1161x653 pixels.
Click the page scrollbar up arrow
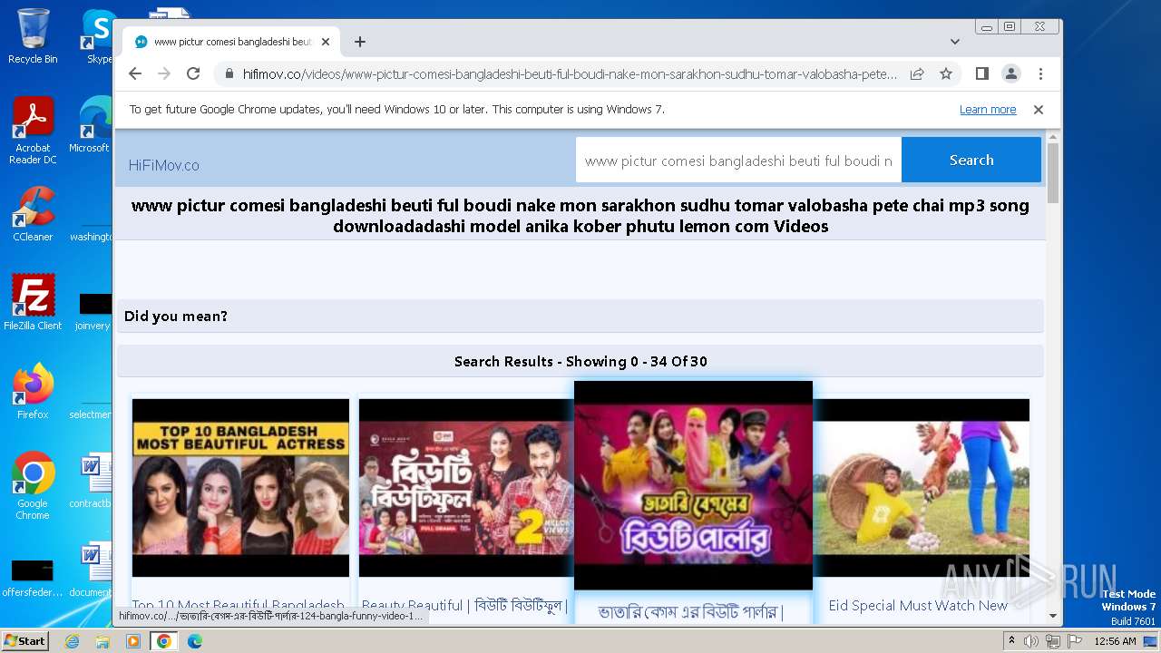click(x=1053, y=137)
